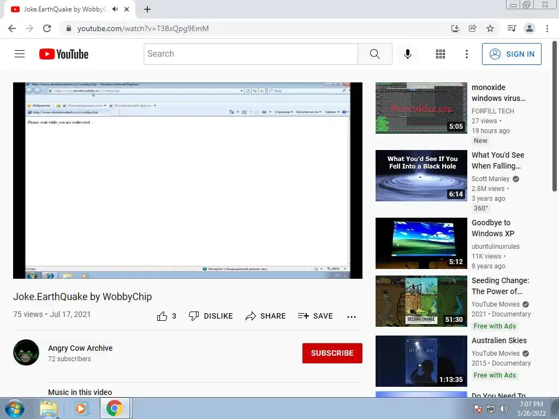
Task: Click into the YouTube search box
Action: (x=251, y=54)
